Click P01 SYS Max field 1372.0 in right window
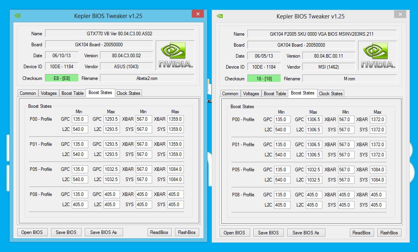This screenshot has width=418, height=252. [378, 155]
